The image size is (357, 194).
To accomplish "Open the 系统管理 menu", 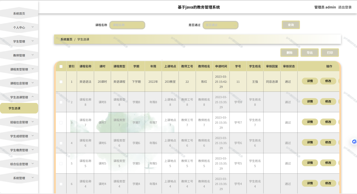I will click(19, 178).
